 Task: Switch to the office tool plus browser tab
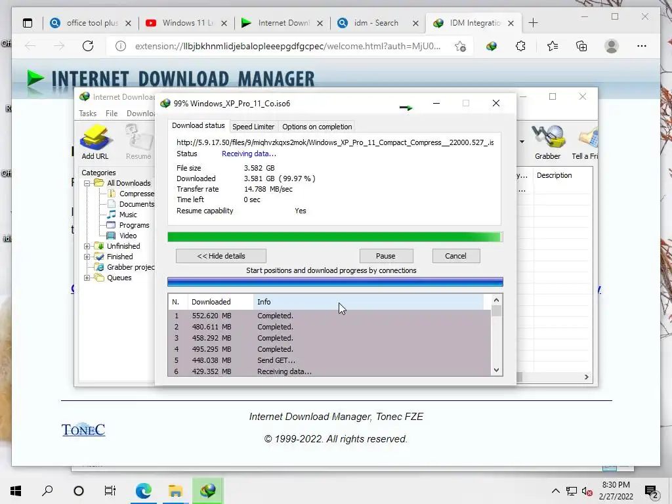[91, 23]
